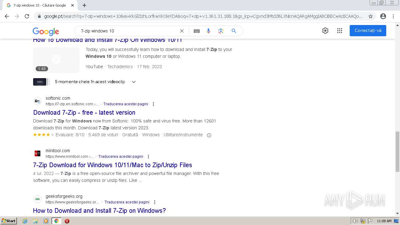
Task: Open Traducerea acestei pagini for minitool
Action: click(x=121, y=157)
